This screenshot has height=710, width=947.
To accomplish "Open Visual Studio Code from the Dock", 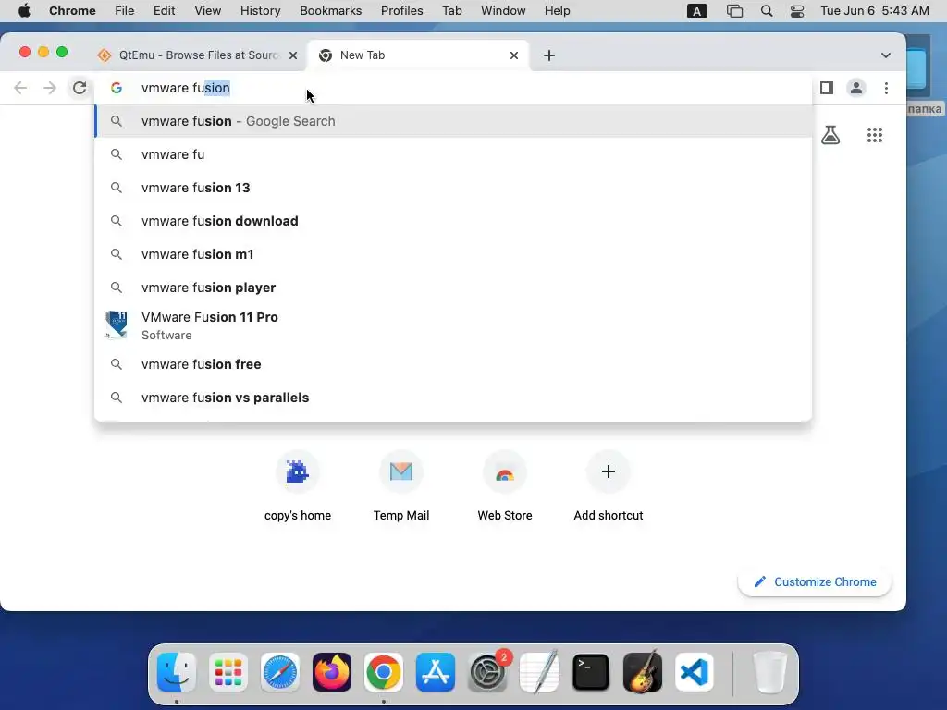I will click(x=694, y=673).
